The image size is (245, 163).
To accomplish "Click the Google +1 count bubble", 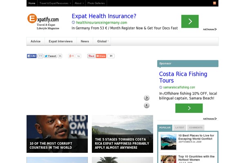I will point(78,56).
